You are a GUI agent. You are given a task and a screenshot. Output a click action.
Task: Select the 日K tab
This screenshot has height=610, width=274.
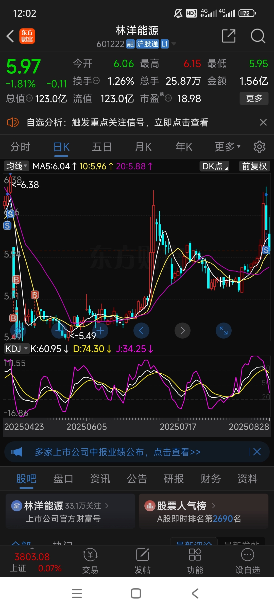coord(61,147)
